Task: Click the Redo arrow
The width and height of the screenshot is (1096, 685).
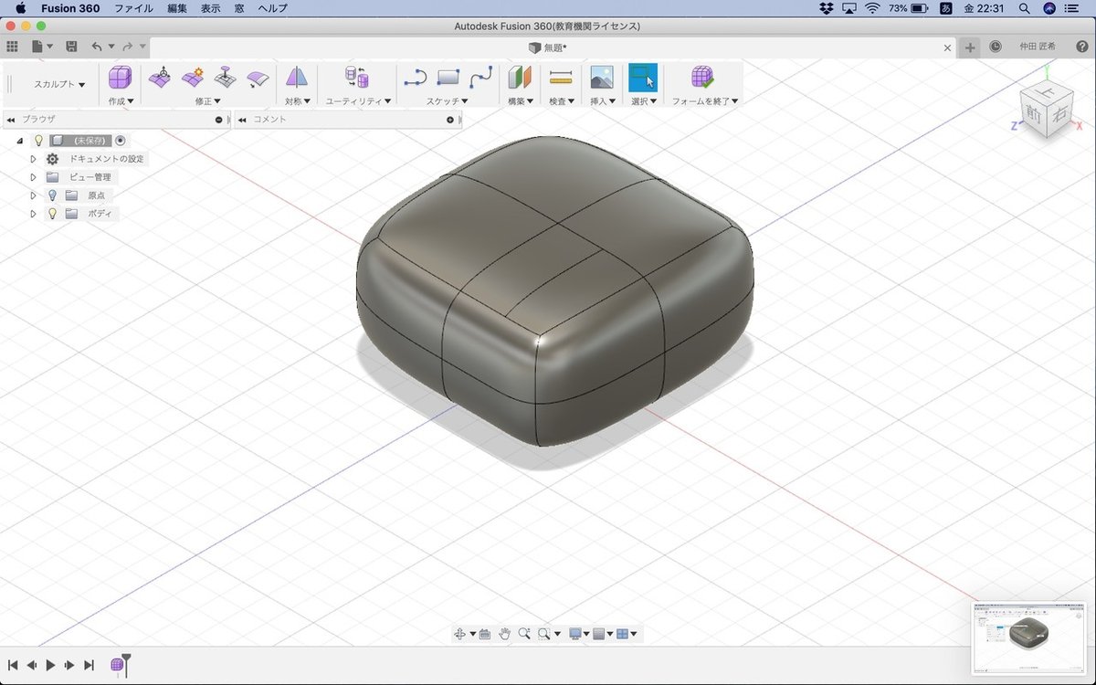Action: pos(128,47)
